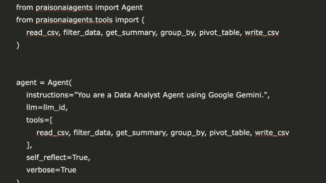The height and width of the screenshot is (183, 326).
Task: Click the closing tools bracket line
Action: (29, 145)
